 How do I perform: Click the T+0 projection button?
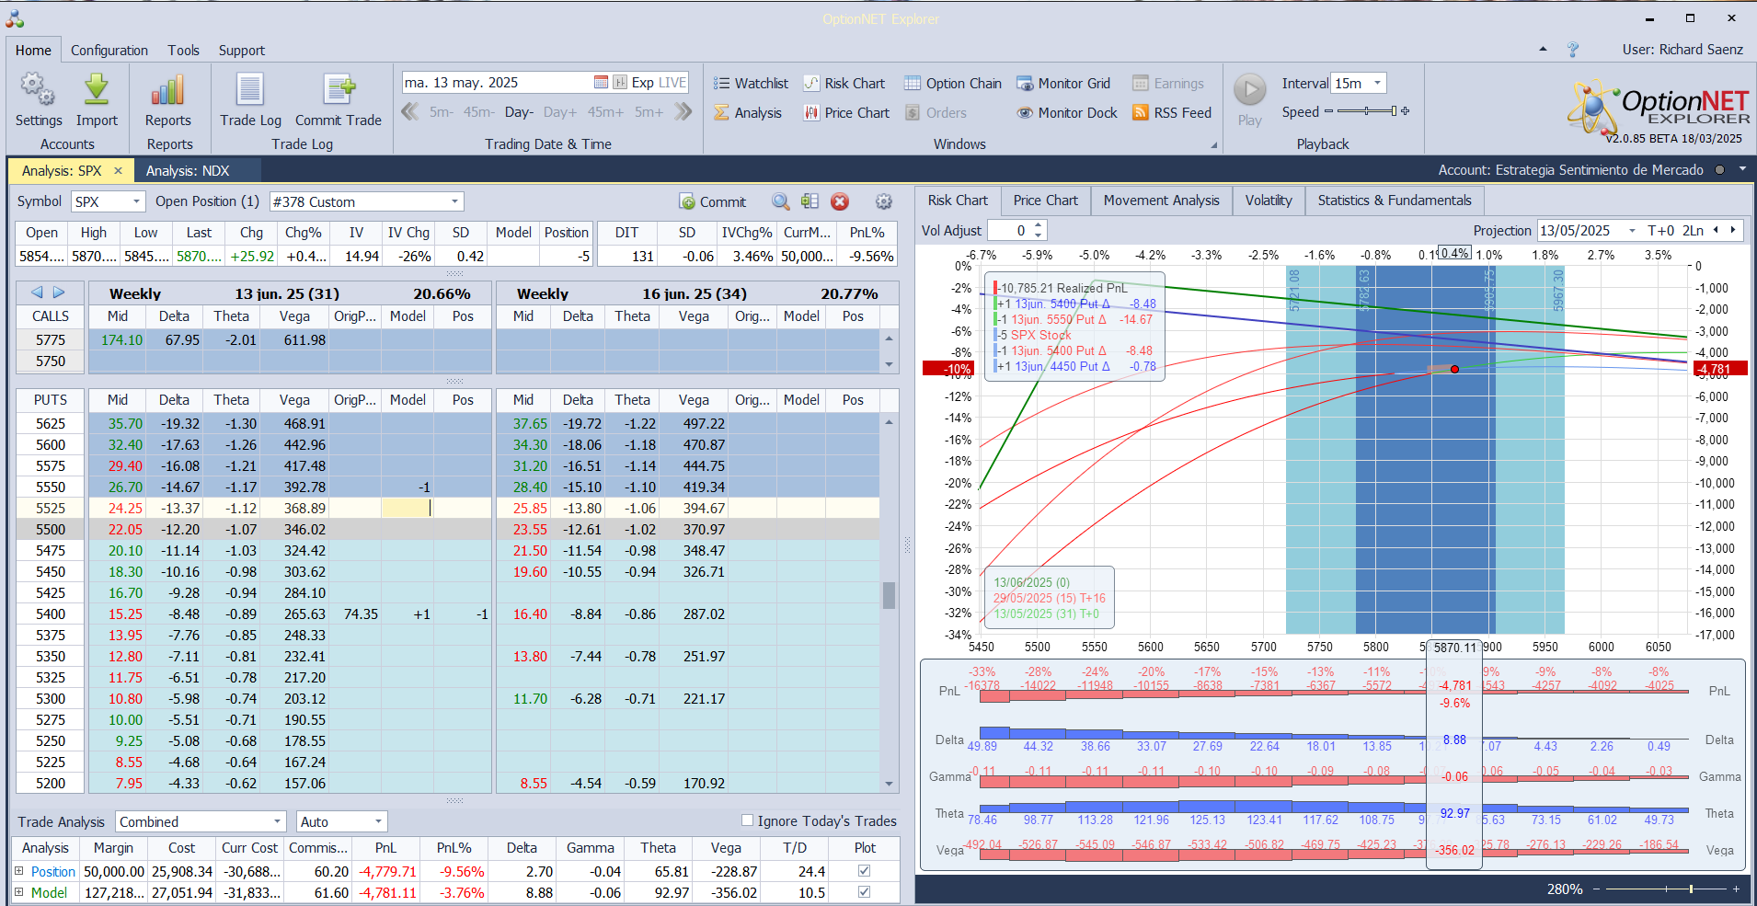point(1661,230)
